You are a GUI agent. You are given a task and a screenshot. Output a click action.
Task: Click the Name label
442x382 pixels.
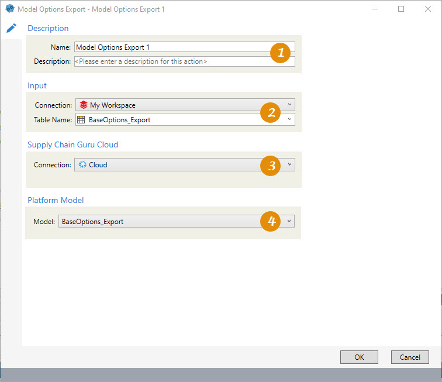pos(61,47)
